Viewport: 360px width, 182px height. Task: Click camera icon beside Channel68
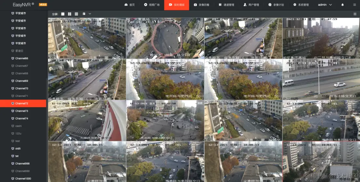click(13, 73)
